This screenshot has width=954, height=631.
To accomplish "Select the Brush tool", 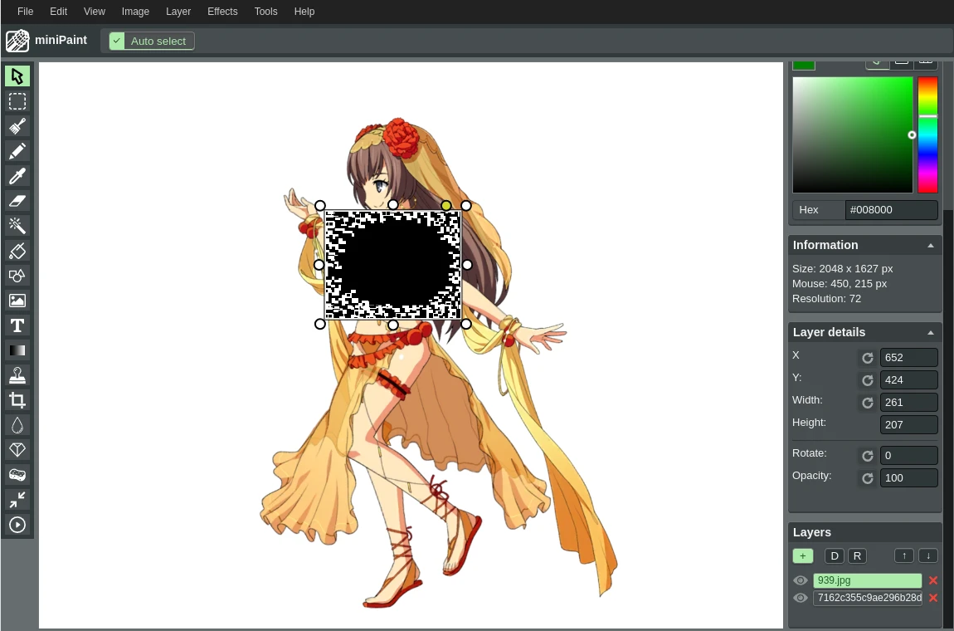I will click(17, 126).
